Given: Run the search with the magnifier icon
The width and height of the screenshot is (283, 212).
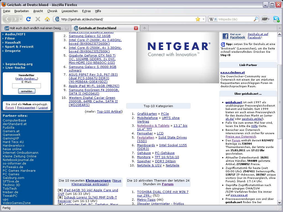Looking at the screenshot, I should [256, 19].
